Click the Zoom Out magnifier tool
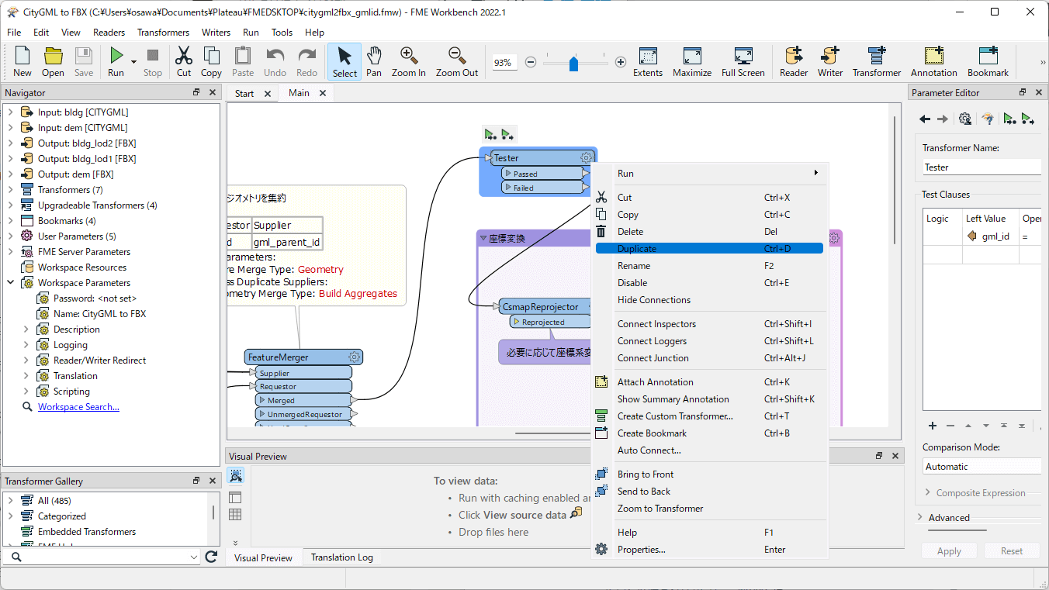The width and height of the screenshot is (1049, 590). coord(456,56)
